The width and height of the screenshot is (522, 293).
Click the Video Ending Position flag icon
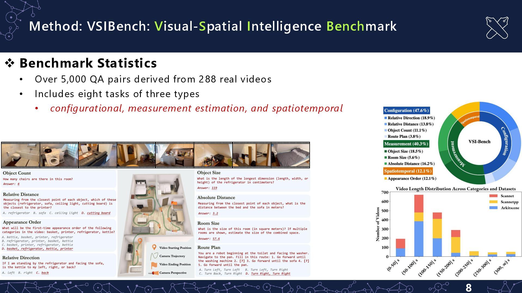[x=154, y=265]
